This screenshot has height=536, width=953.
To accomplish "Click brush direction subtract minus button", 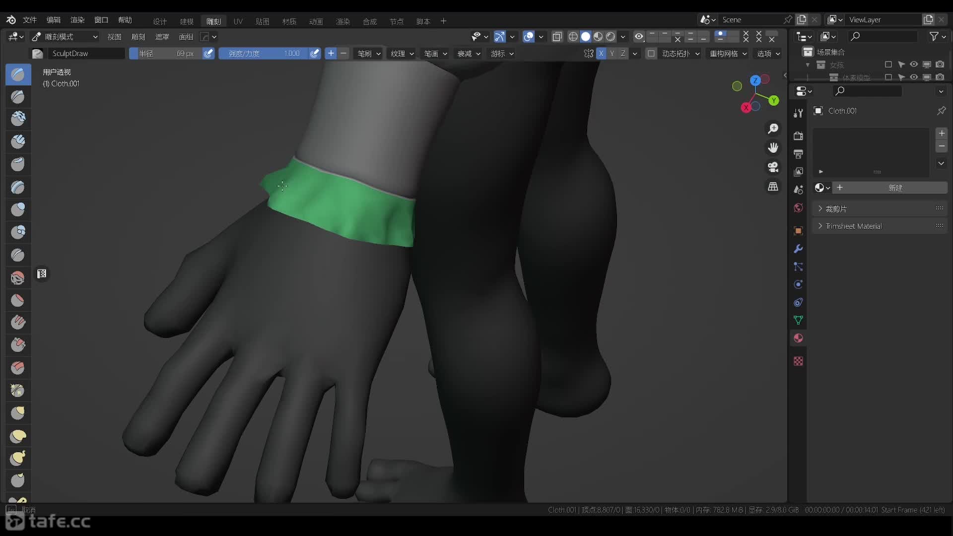I will point(343,54).
